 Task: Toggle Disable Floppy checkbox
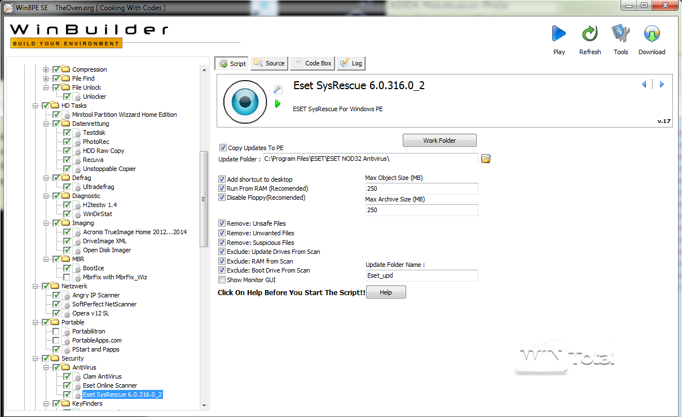222,197
